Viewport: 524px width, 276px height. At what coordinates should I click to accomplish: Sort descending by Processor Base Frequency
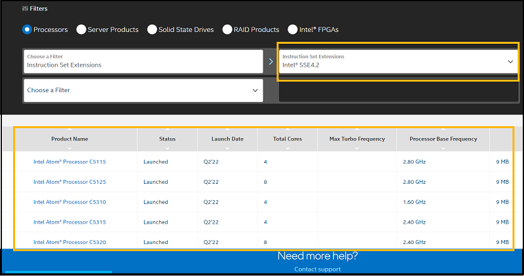[x=443, y=148]
